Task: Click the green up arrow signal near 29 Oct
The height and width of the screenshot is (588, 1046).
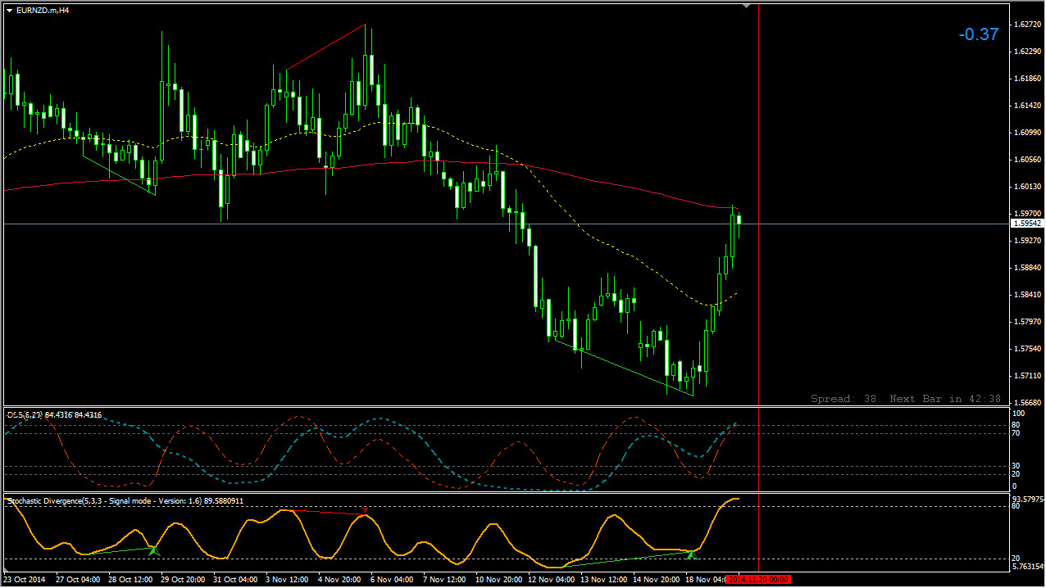Action: [153, 550]
